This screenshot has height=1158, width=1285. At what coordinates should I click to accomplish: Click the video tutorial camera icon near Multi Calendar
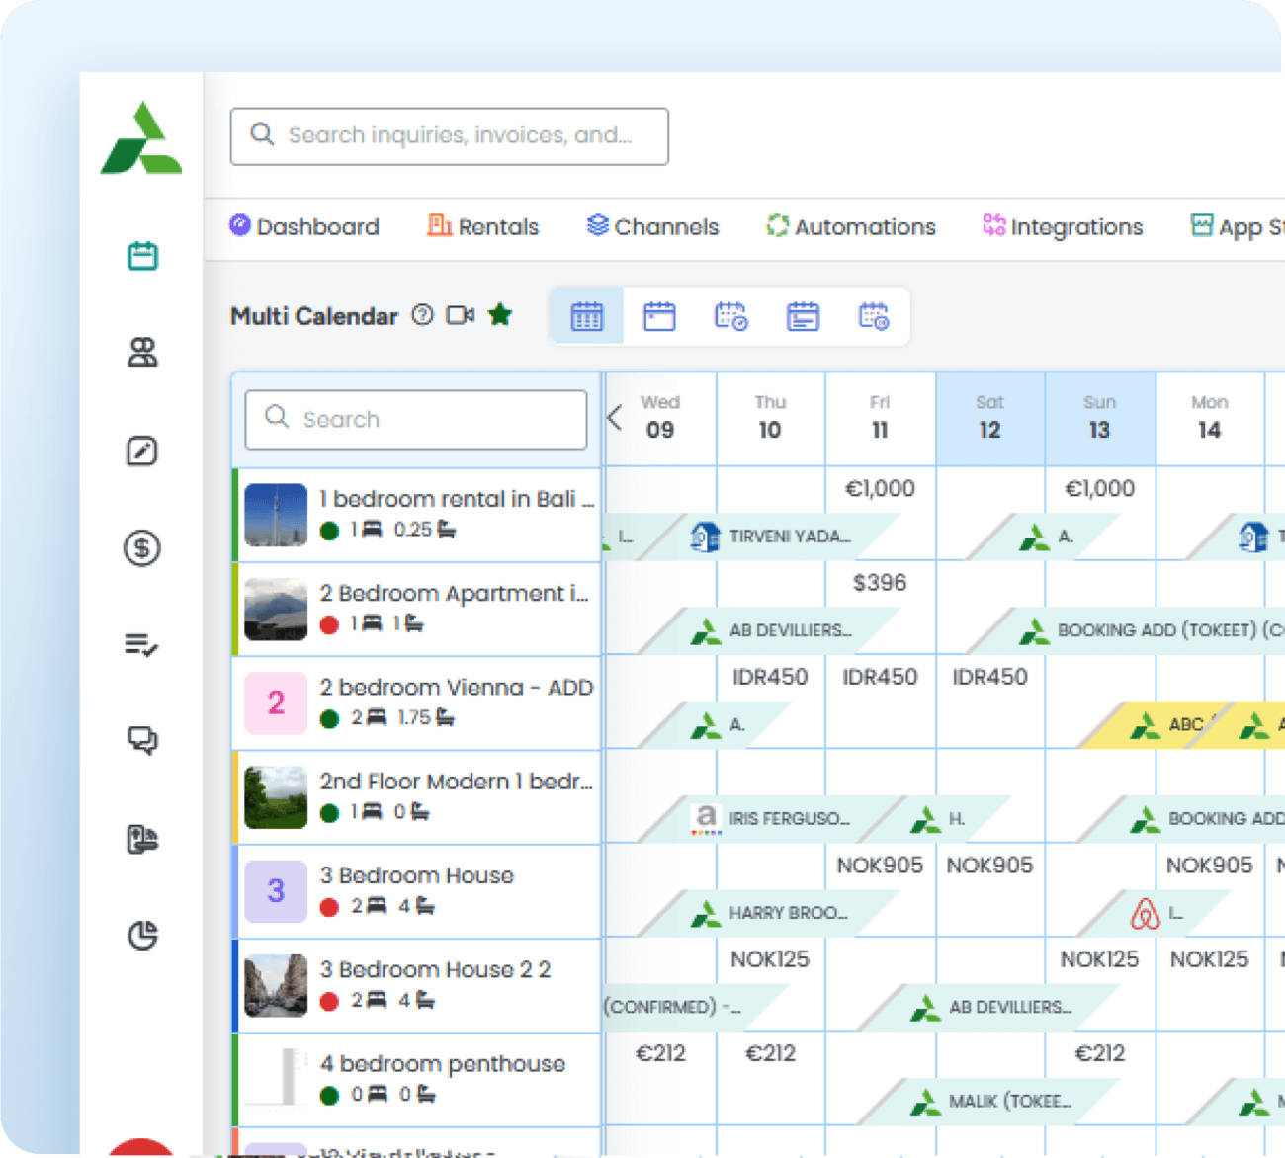point(459,314)
